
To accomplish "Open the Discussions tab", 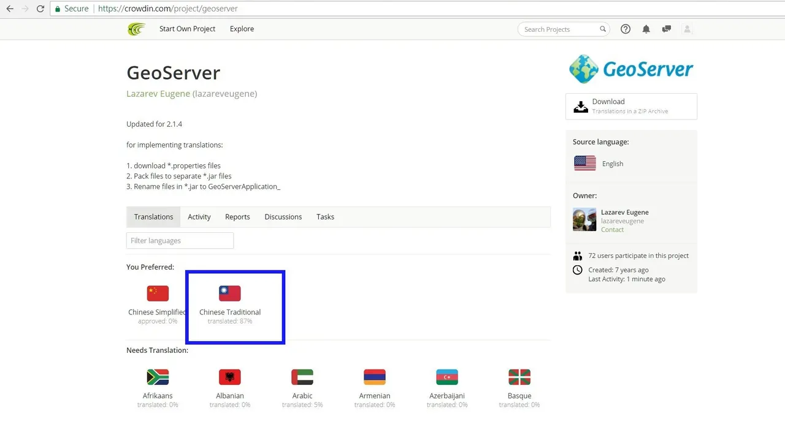I will [x=283, y=217].
